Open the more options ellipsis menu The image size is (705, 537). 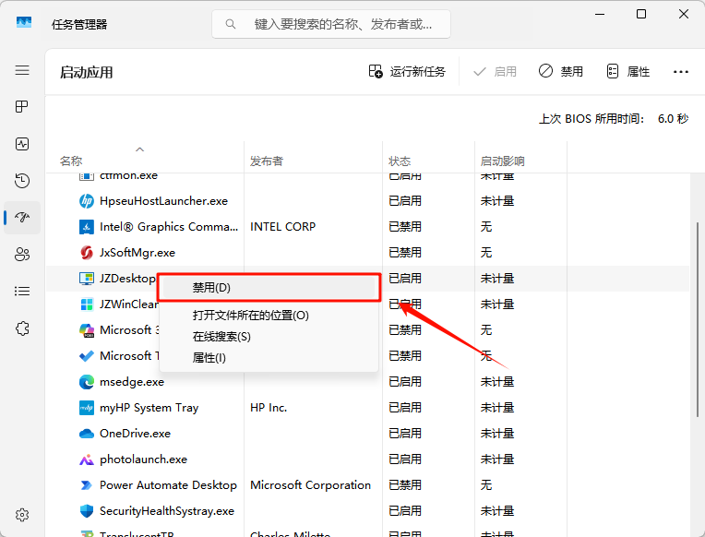pyautogui.click(x=681, y=72)
